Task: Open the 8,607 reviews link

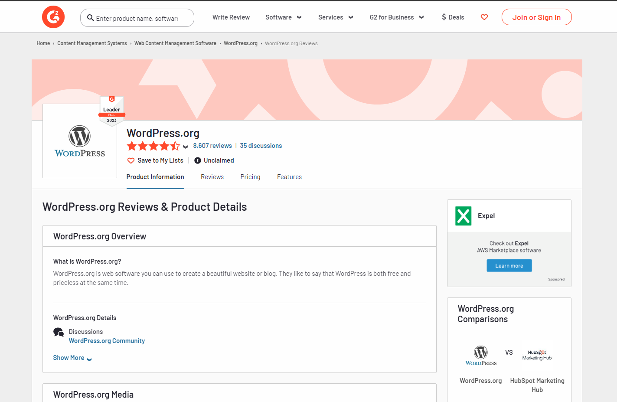Action: click(212, 146)
